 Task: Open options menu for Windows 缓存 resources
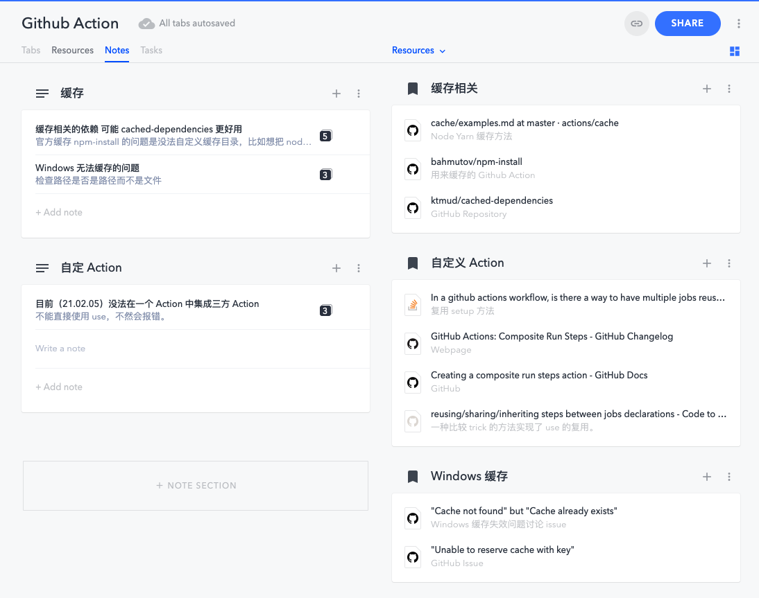click(729, 477)
